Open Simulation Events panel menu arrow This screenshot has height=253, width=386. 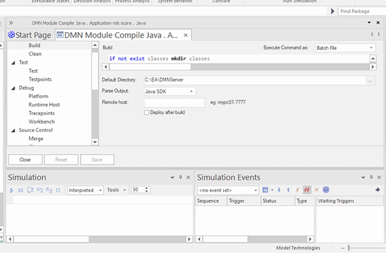363,177
